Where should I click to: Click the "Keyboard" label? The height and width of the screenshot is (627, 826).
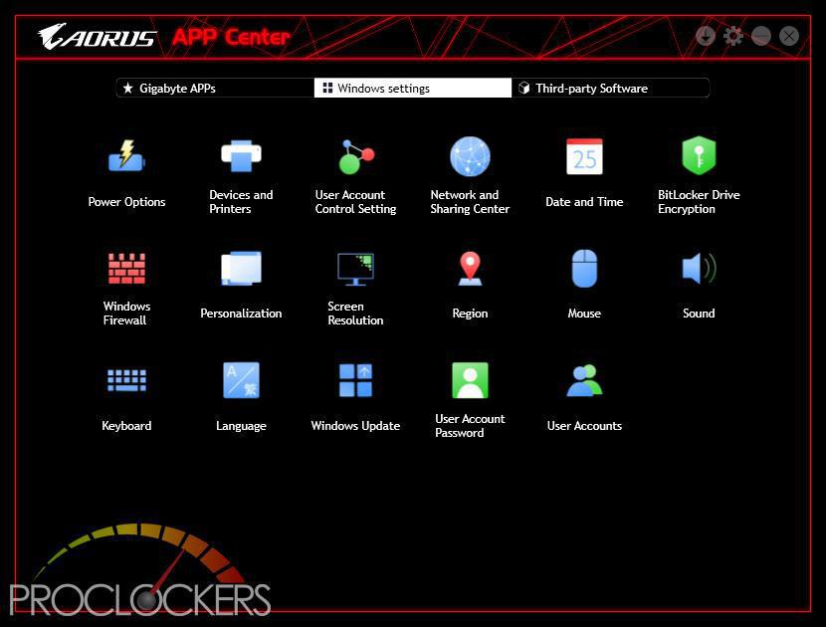tap(126, 426)
